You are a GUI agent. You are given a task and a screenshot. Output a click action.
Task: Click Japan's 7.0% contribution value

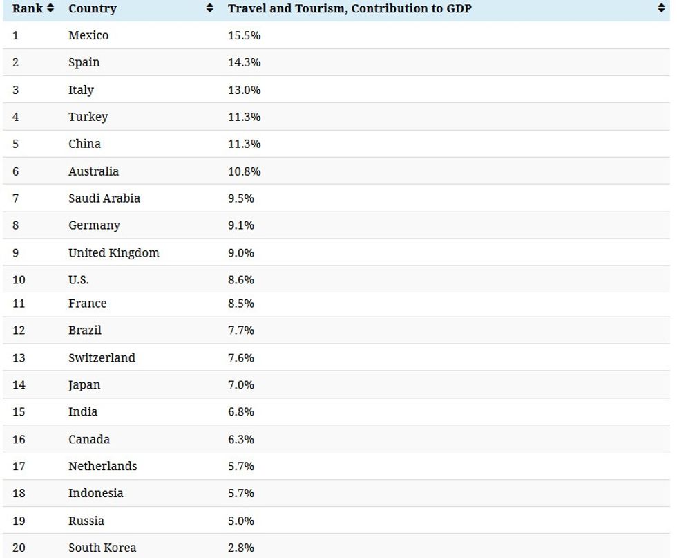point(241,385)
